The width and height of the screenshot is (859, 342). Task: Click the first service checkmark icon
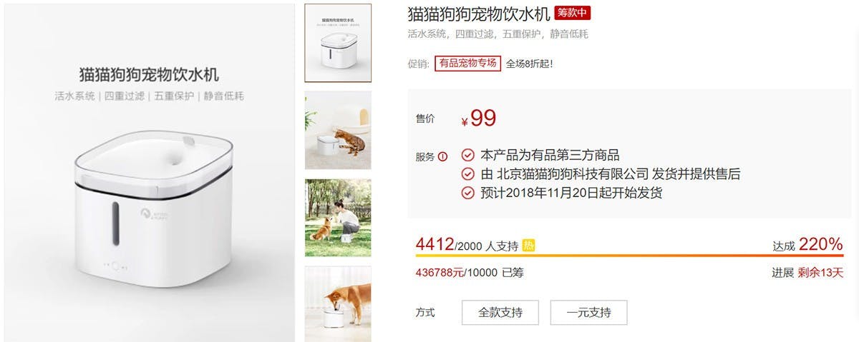coord(467,155)
